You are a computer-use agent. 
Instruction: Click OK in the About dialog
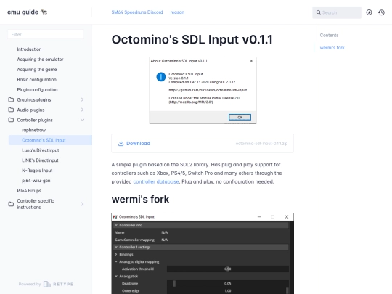240,118
